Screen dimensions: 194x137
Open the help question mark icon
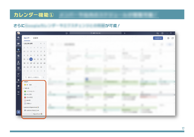[162, 33]
